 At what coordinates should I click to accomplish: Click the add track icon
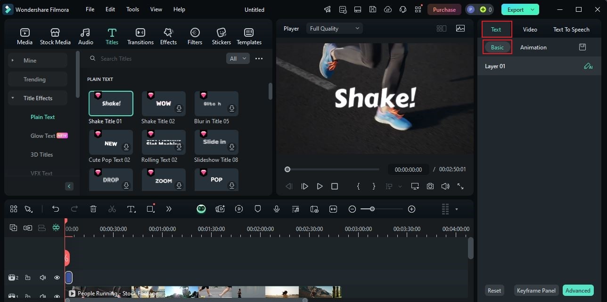[14, 228]
